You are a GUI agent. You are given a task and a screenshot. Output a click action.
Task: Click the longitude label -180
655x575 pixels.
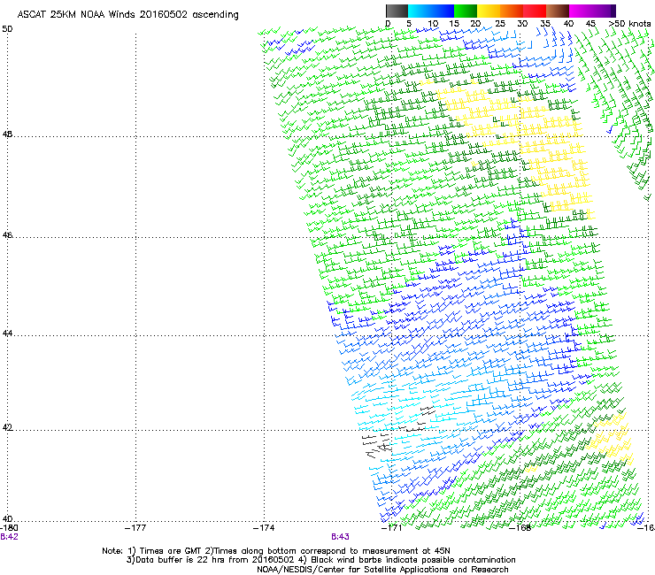pos(9,528)
